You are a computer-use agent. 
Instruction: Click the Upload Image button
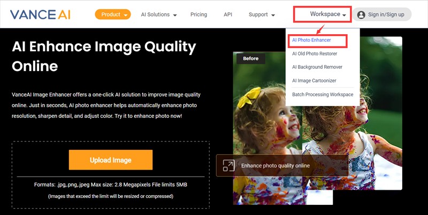111,160
